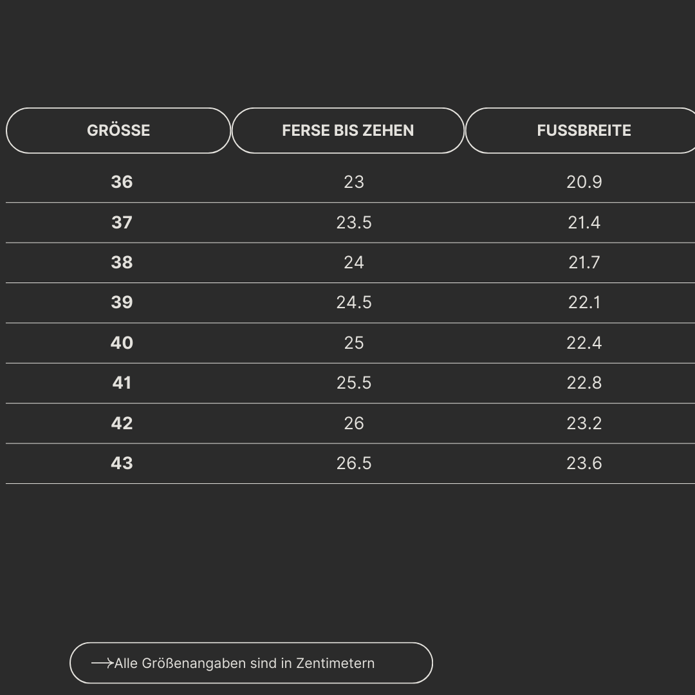
Task: Select size 37 row label
Action: tap(122, 223)
